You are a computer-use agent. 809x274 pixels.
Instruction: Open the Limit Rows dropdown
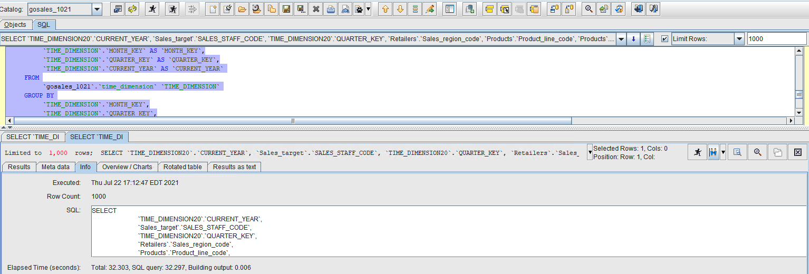click(739, 39)
